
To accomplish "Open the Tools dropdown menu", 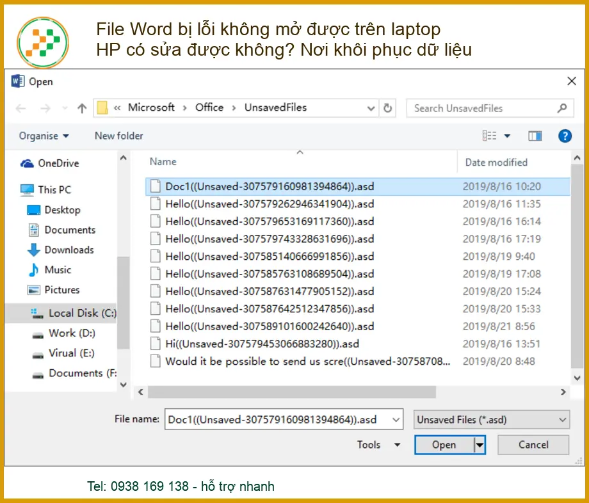I will pyautogui.click(x=378, y=445).
